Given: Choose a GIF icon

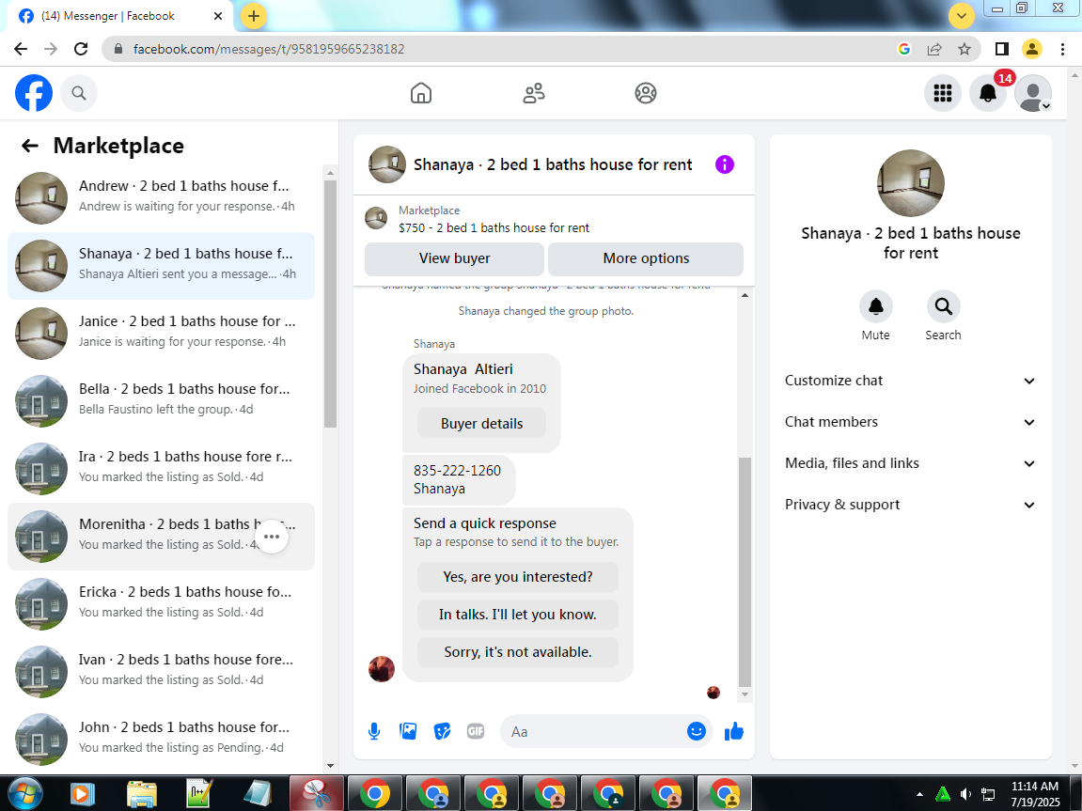Looking at the screenshot, I should (x=476, y=731).
